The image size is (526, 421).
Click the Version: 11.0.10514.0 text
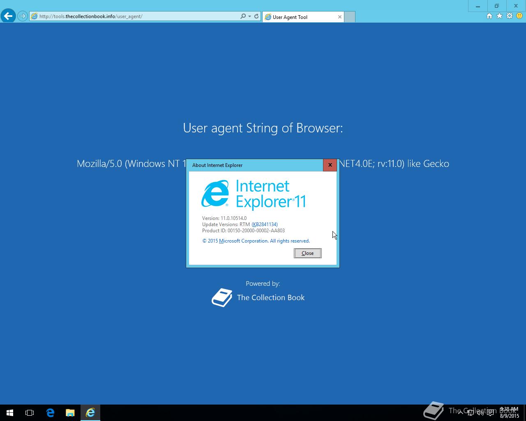click(x=224, y=218)
